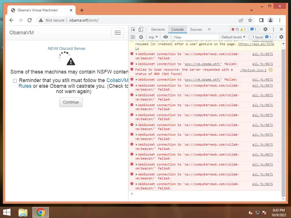Screen dimensions: 291x218
Task: Click Chrome icon on taskbar
Action: pyautogui.click(x=41, y=212)
